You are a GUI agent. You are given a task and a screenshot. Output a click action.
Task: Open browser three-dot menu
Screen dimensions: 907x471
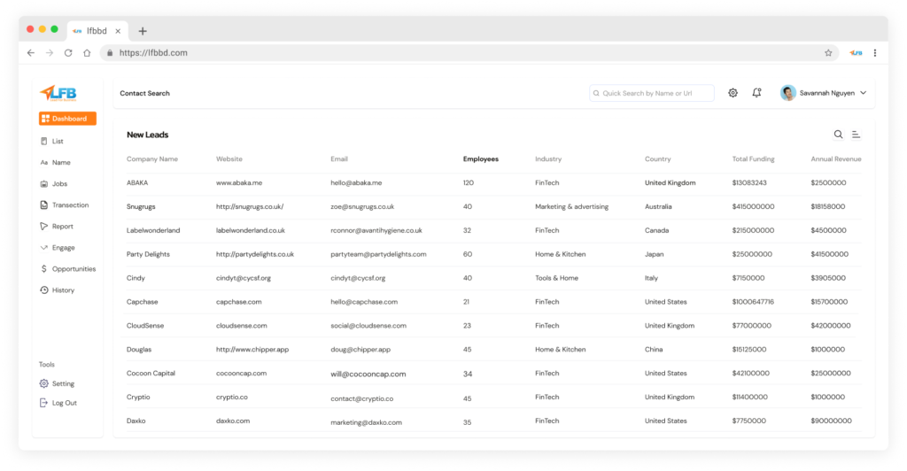(875, 52)
